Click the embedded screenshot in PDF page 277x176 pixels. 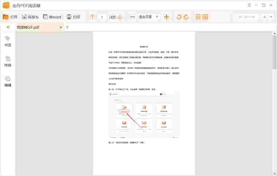click(x=144, y=115)
